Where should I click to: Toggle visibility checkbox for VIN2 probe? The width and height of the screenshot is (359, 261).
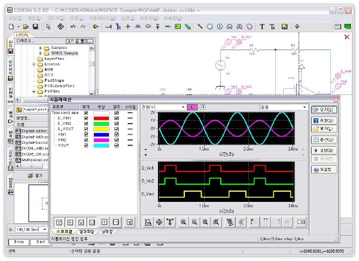coord(86,140)
